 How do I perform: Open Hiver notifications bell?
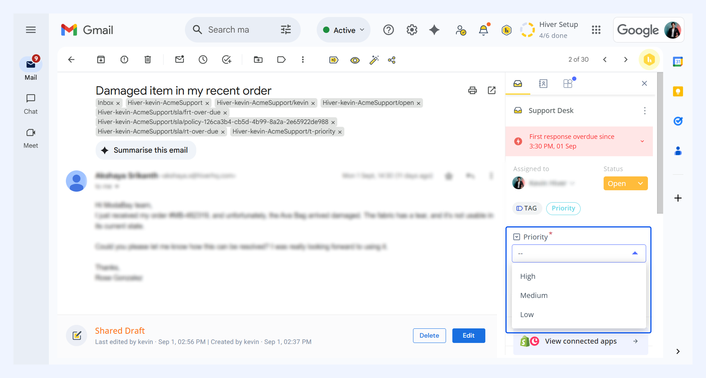click(x=484, y=30)
